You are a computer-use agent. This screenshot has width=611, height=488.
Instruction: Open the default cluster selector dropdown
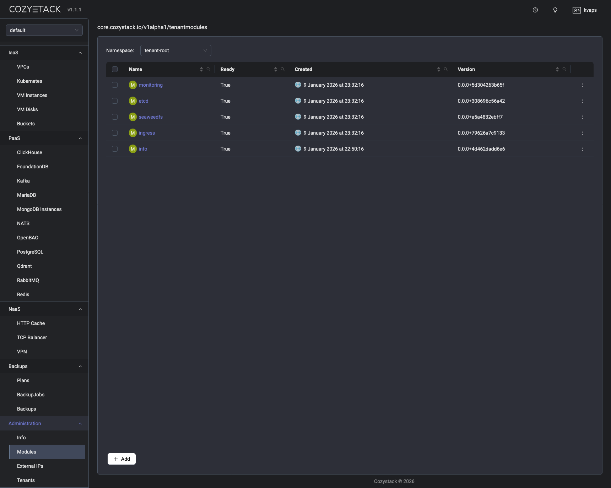[44, 30]
